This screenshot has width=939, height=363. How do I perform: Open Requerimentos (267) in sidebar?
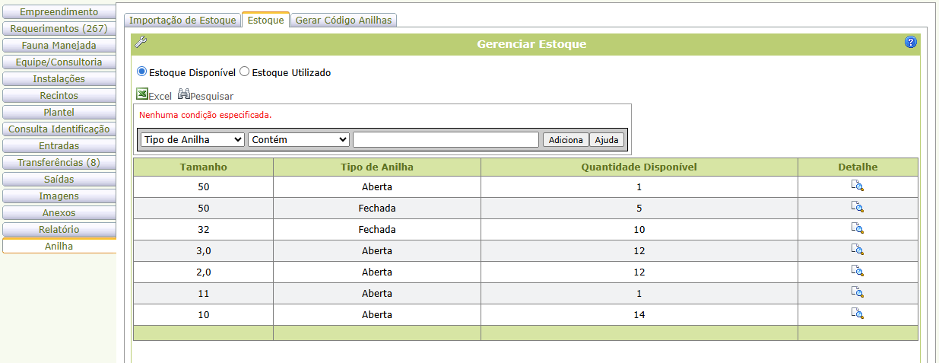(x=59, y=29)
